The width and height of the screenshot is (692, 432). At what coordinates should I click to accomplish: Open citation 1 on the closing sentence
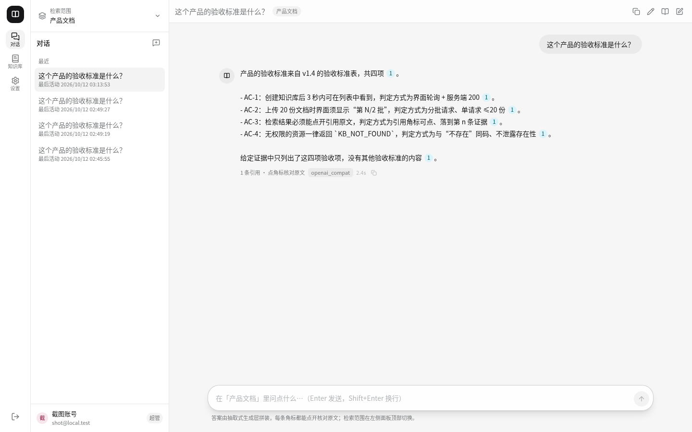point(429,158)
